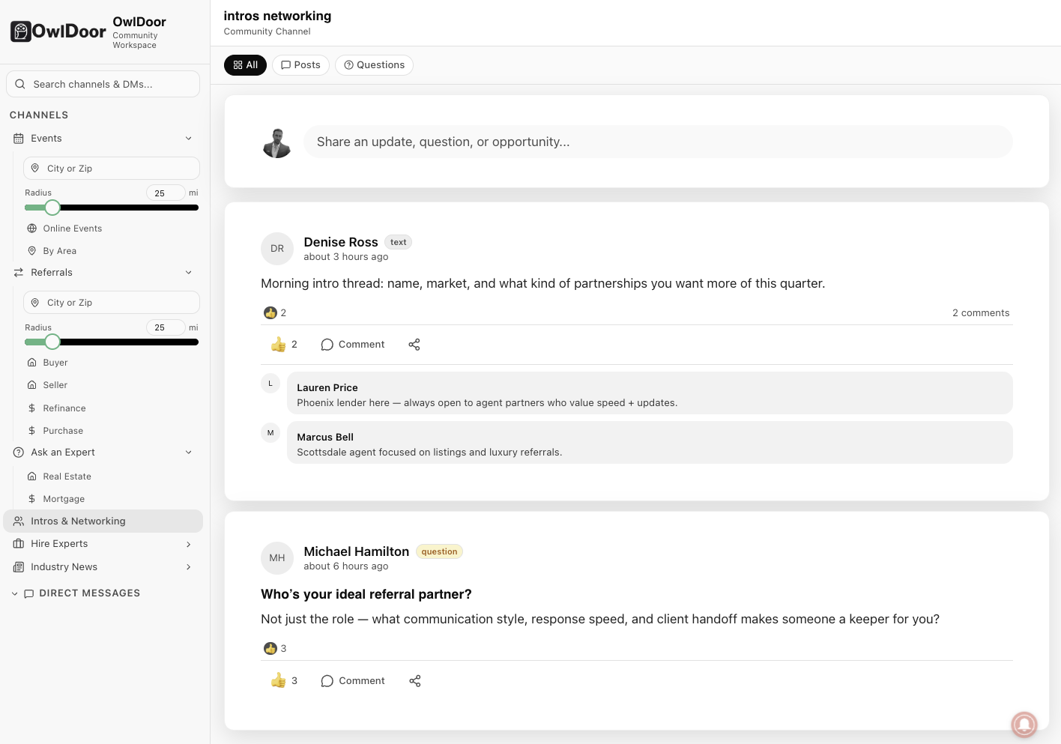This screenshot has height=744, width=1061.
Task: Click the OwlDoor owl logo
Action: 21,31
